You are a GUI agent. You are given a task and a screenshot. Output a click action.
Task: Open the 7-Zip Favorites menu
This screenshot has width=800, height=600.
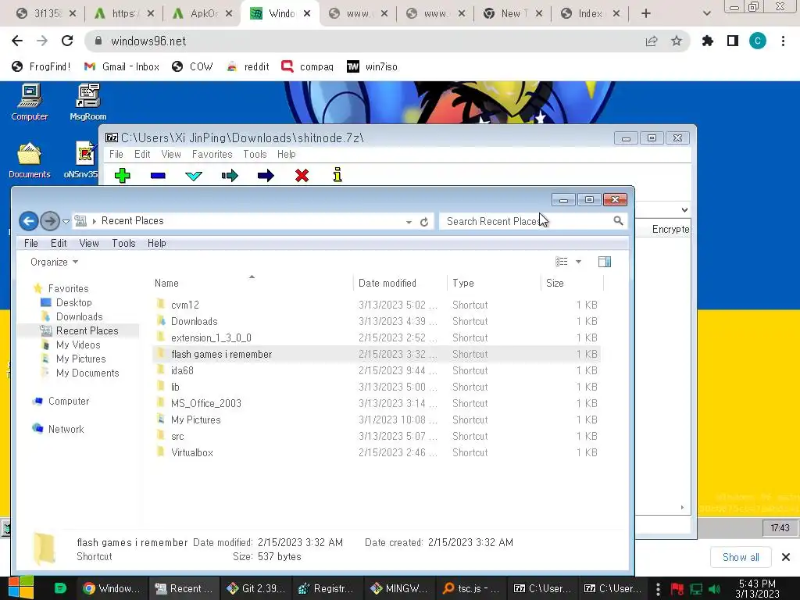[212, 154]
